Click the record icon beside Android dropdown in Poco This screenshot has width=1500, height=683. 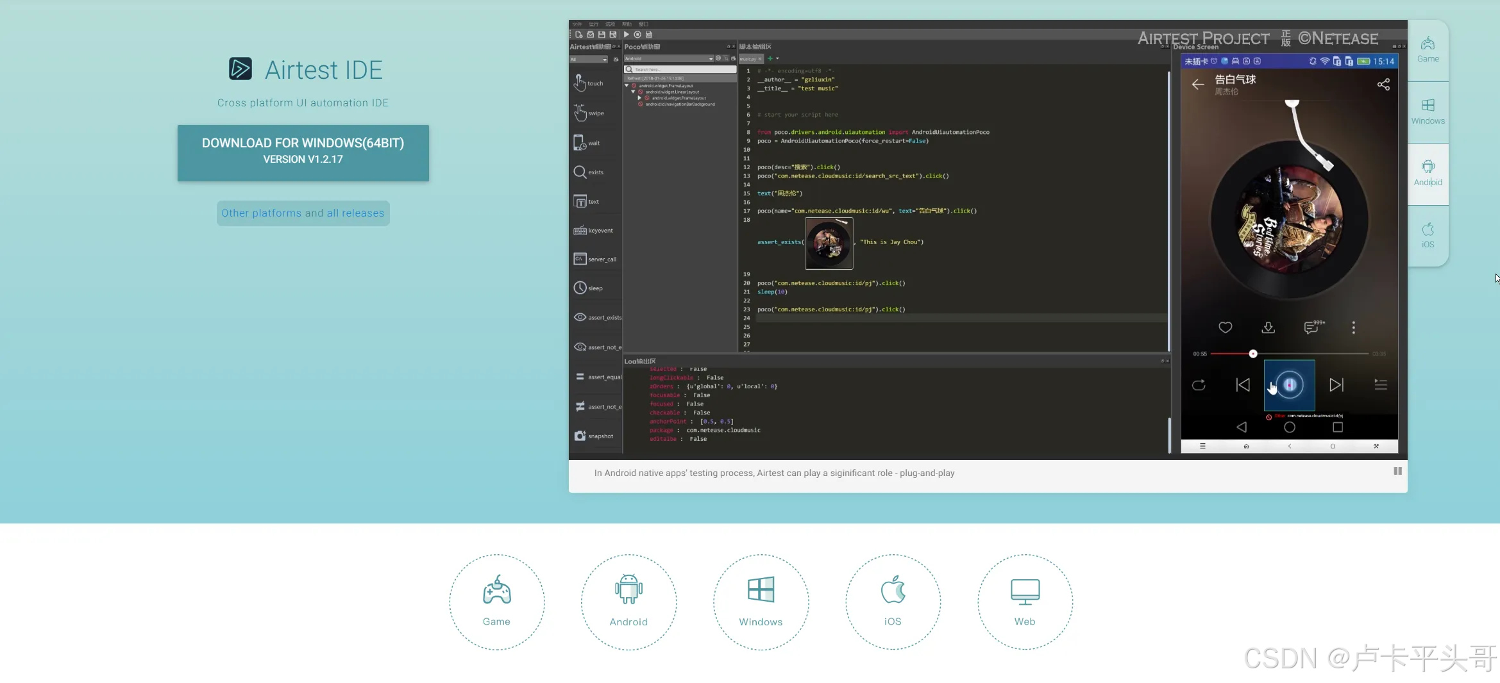(718, 58)
